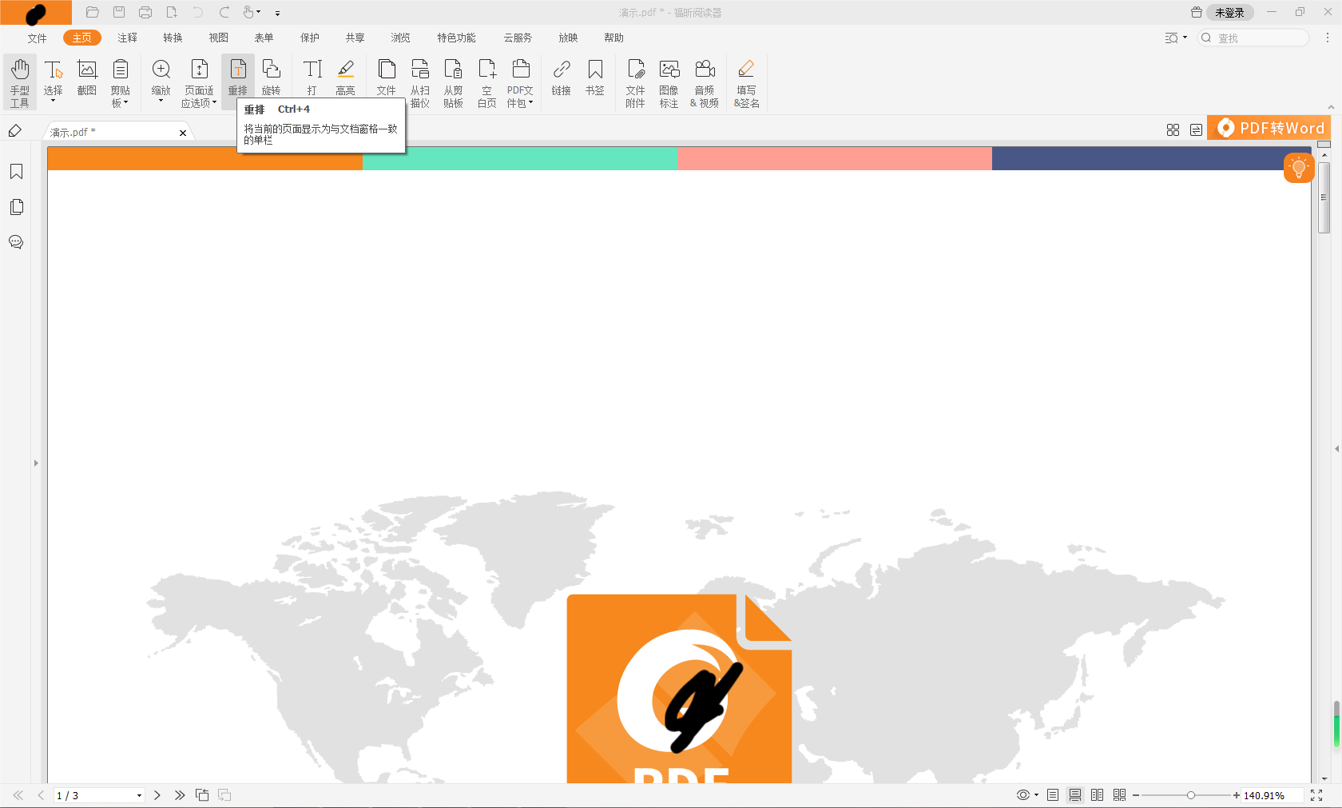Click the zoom slider handle
1342x808 pixels.
tap(1190, 795)
